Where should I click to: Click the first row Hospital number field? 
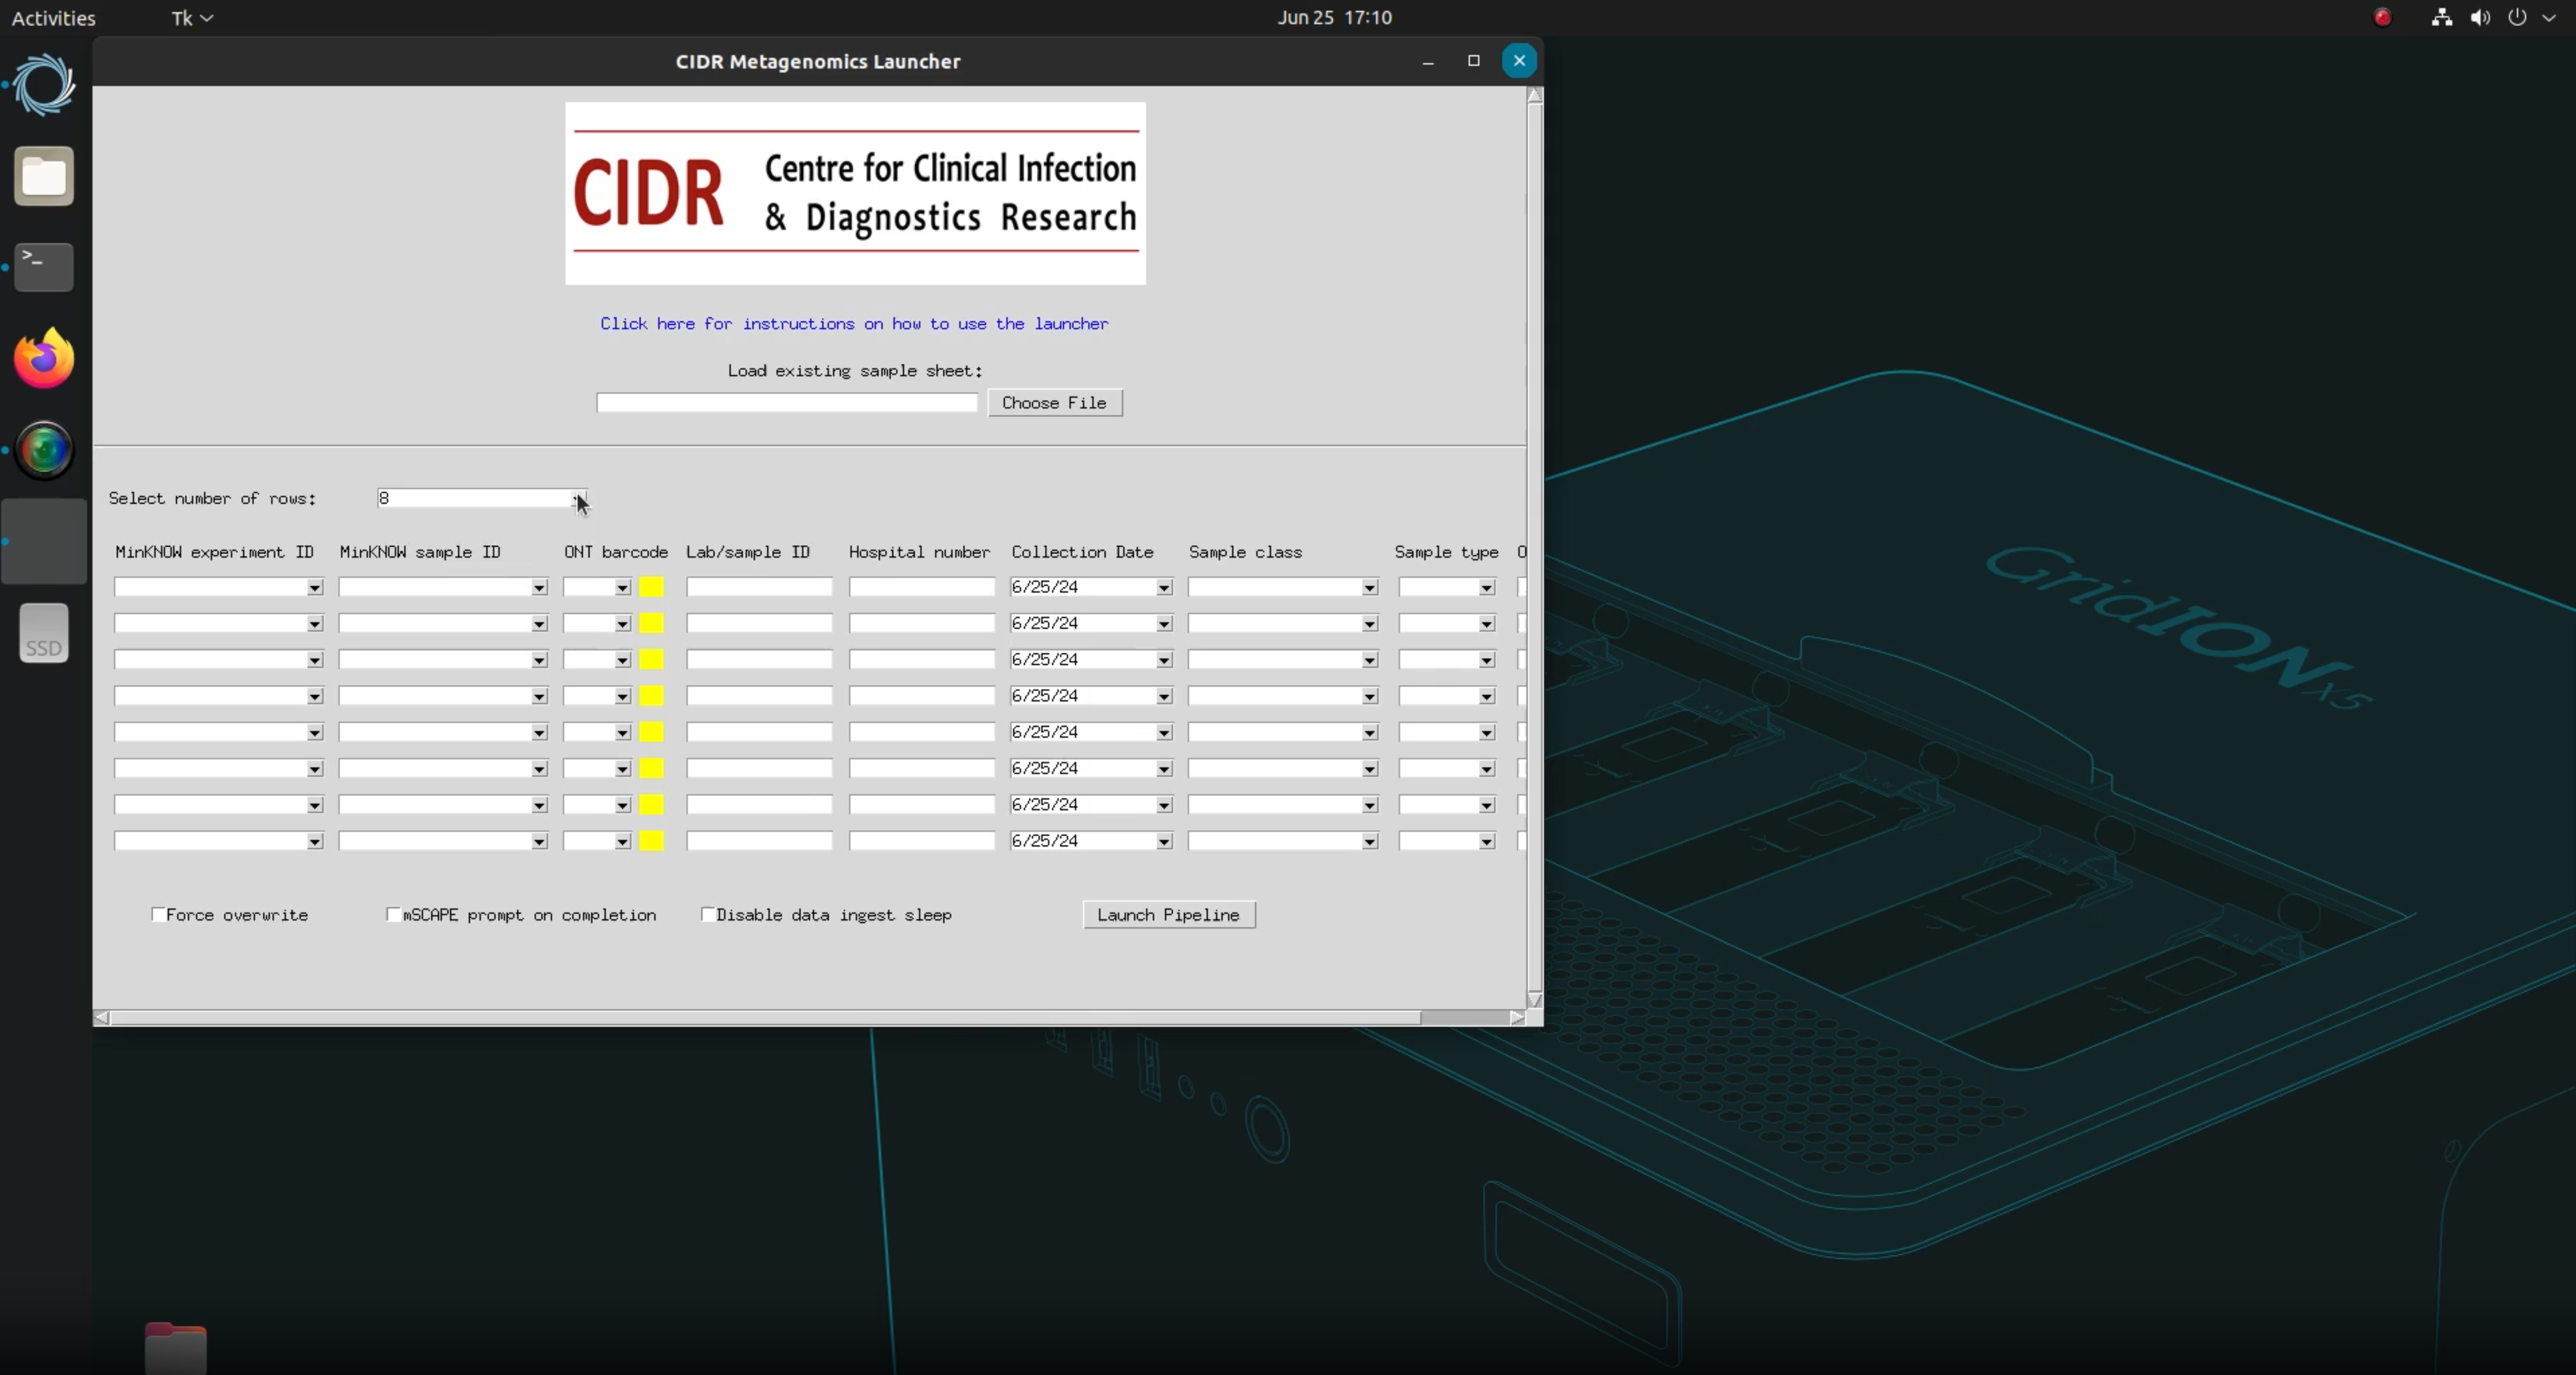922,587
